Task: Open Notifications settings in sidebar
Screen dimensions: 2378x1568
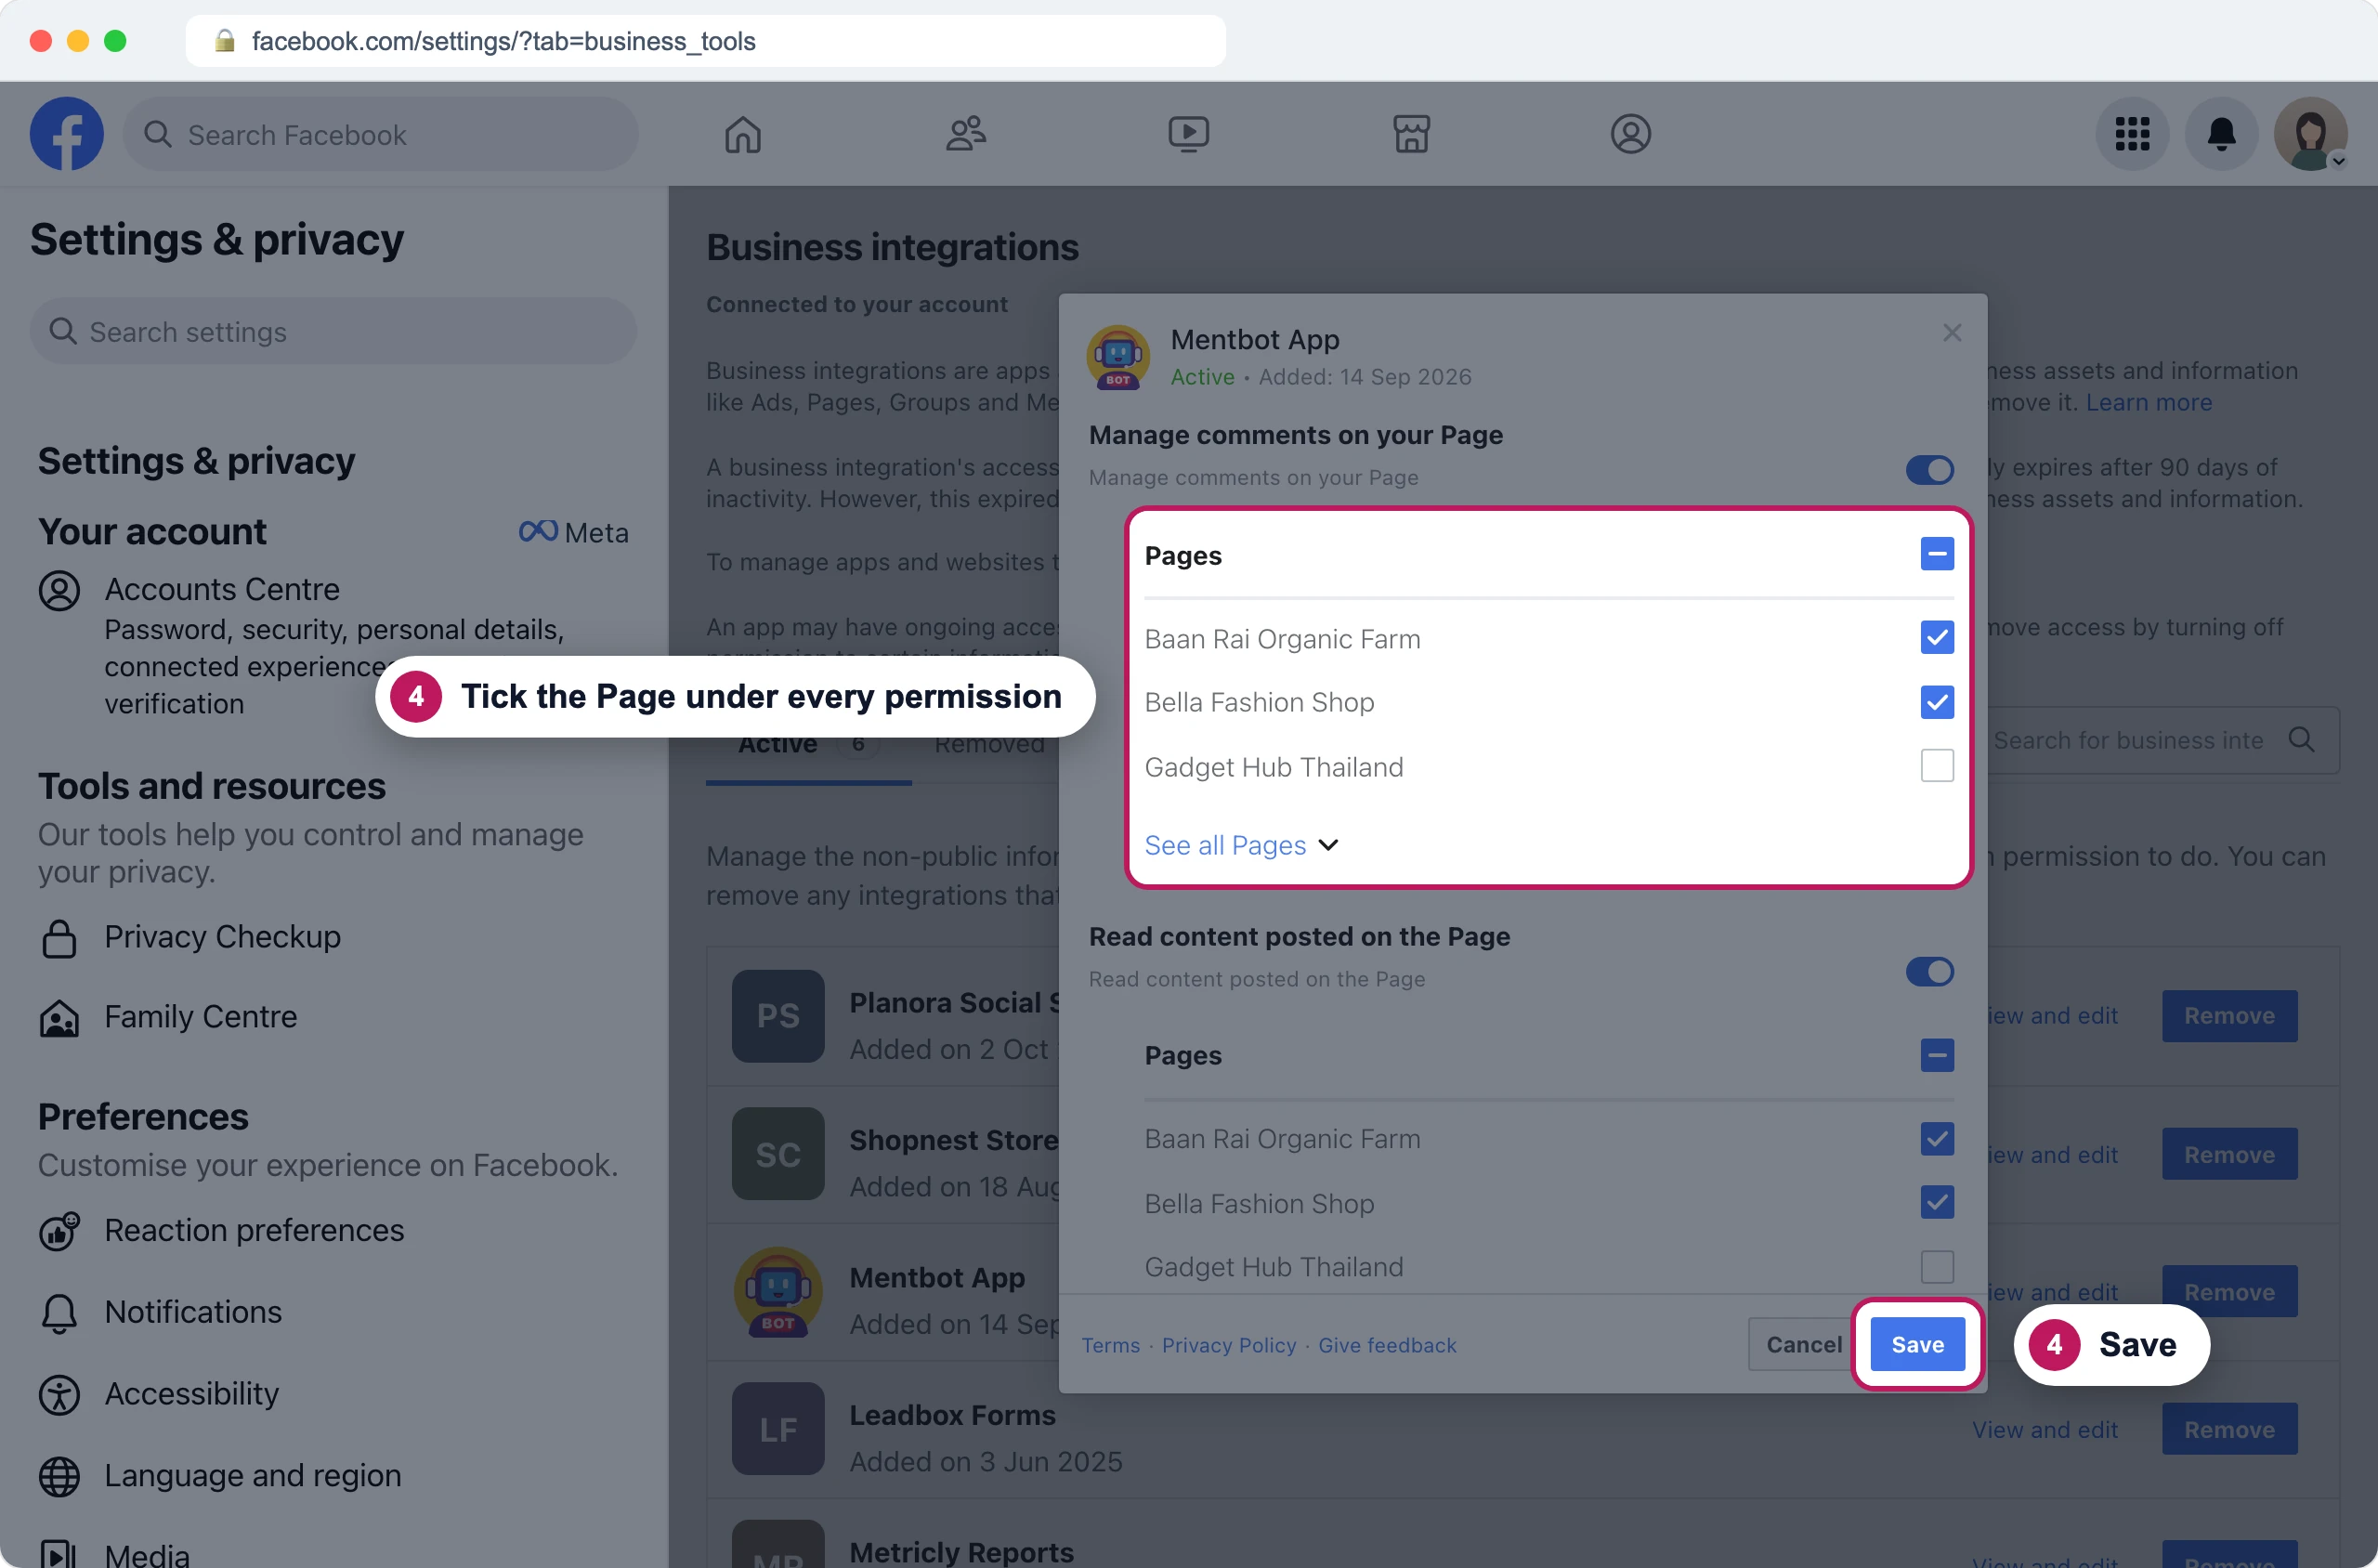Action: (193, 1312)
